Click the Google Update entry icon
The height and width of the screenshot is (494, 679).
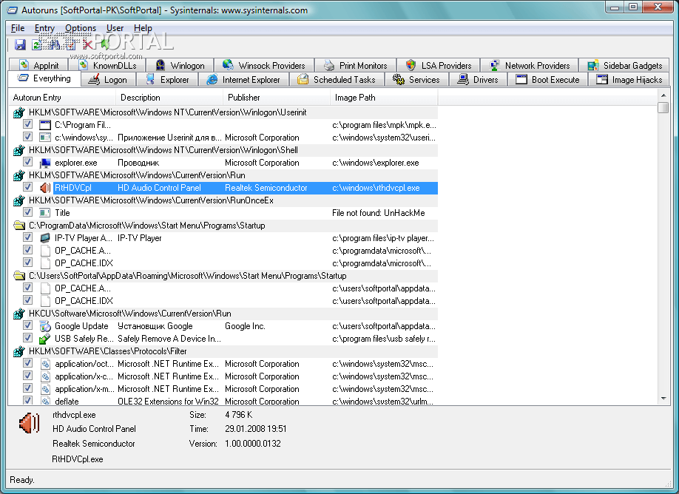(45, 326)
